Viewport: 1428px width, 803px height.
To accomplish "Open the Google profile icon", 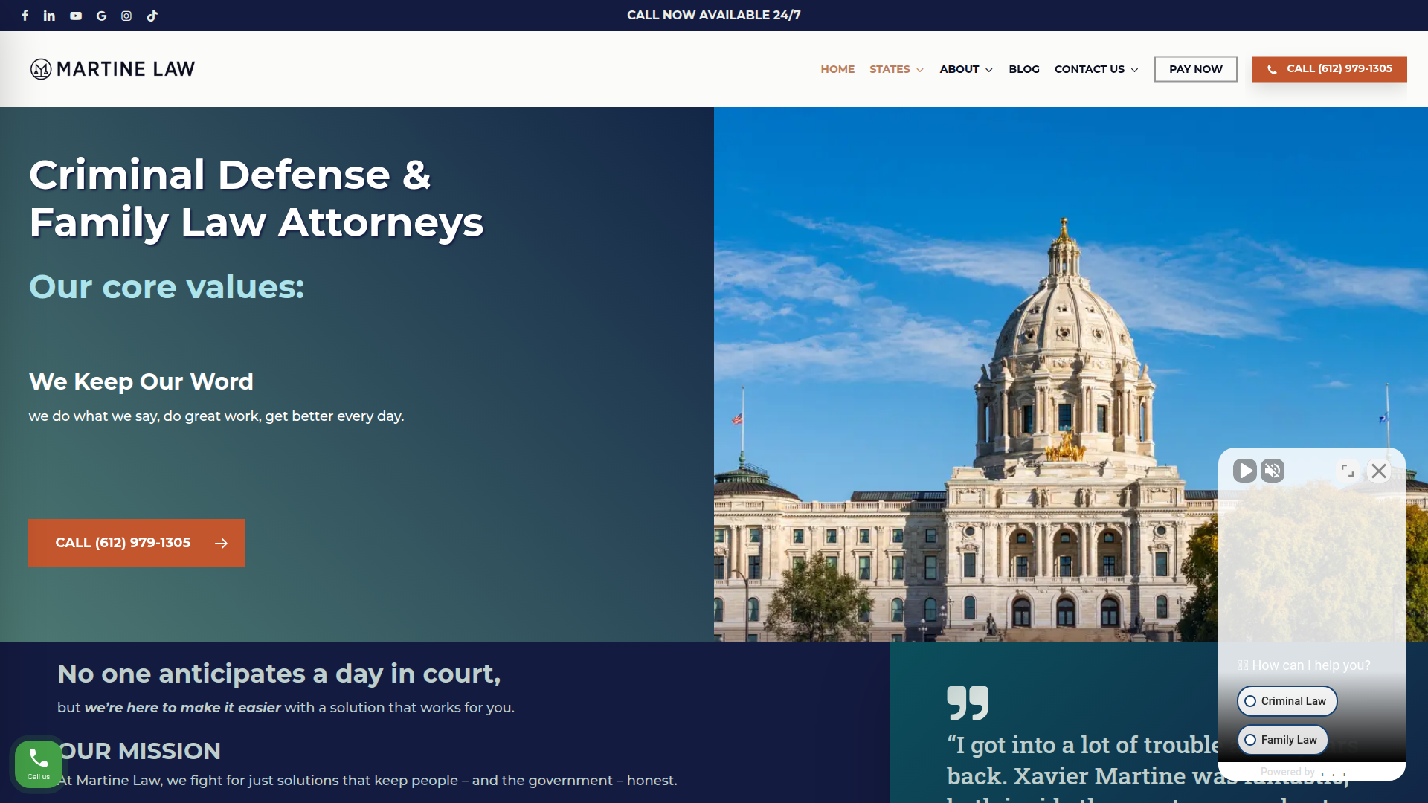I will (102, 16).
